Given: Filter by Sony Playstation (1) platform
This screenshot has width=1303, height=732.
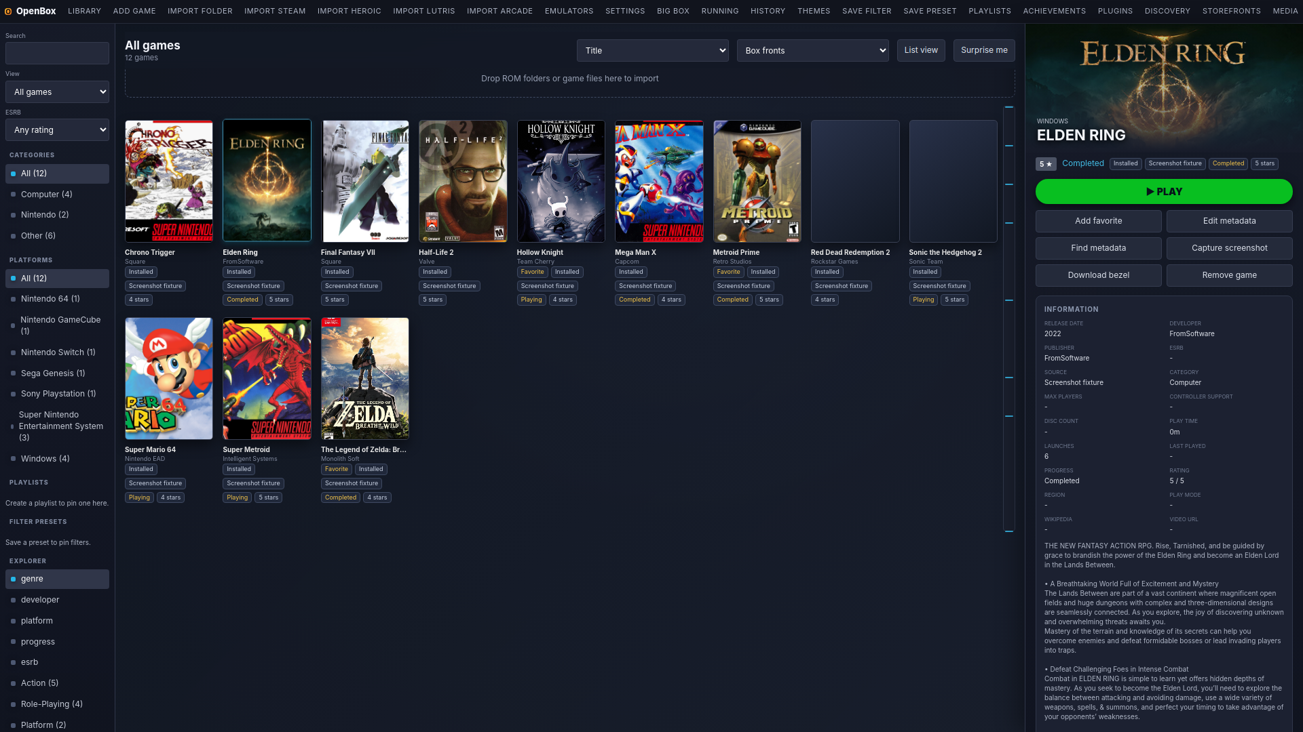Looking at the screenshot, I should tap(57, 394).
